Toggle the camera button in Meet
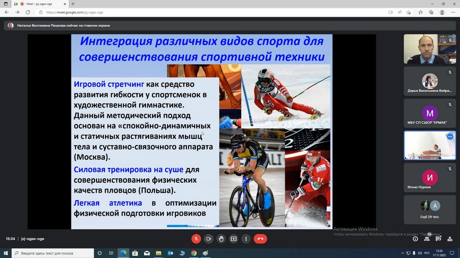 coord(208,239)
